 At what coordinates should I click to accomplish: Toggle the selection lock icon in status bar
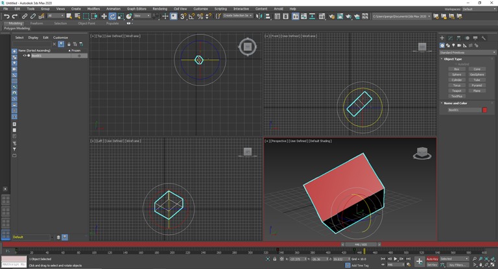(x=274, y=259)
